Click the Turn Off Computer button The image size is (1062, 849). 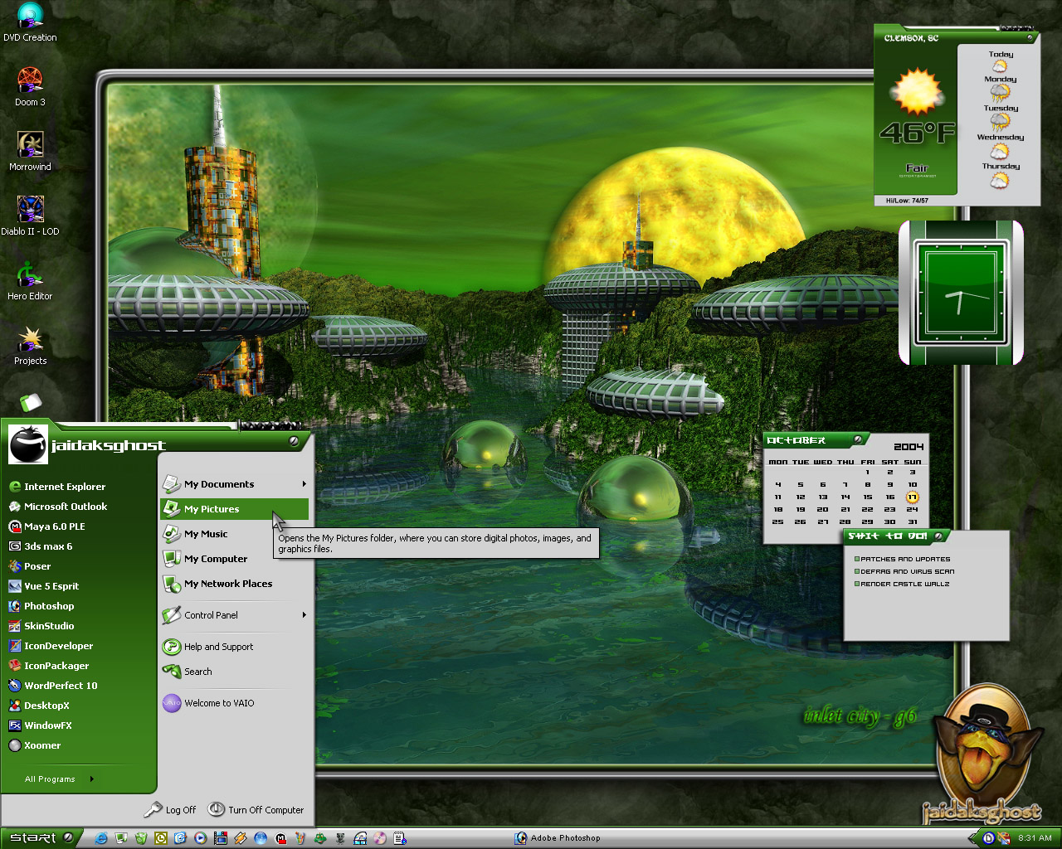256,809
